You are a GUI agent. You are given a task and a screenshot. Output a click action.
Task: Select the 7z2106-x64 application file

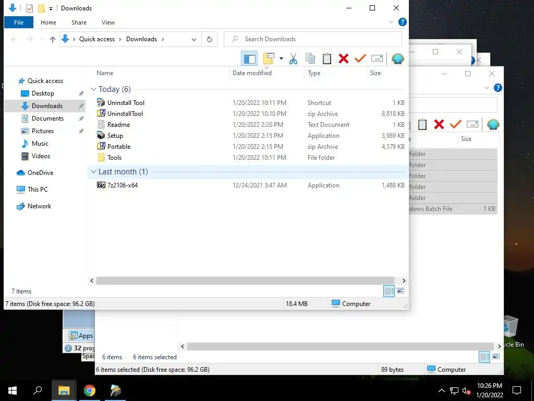click(122, 185)
